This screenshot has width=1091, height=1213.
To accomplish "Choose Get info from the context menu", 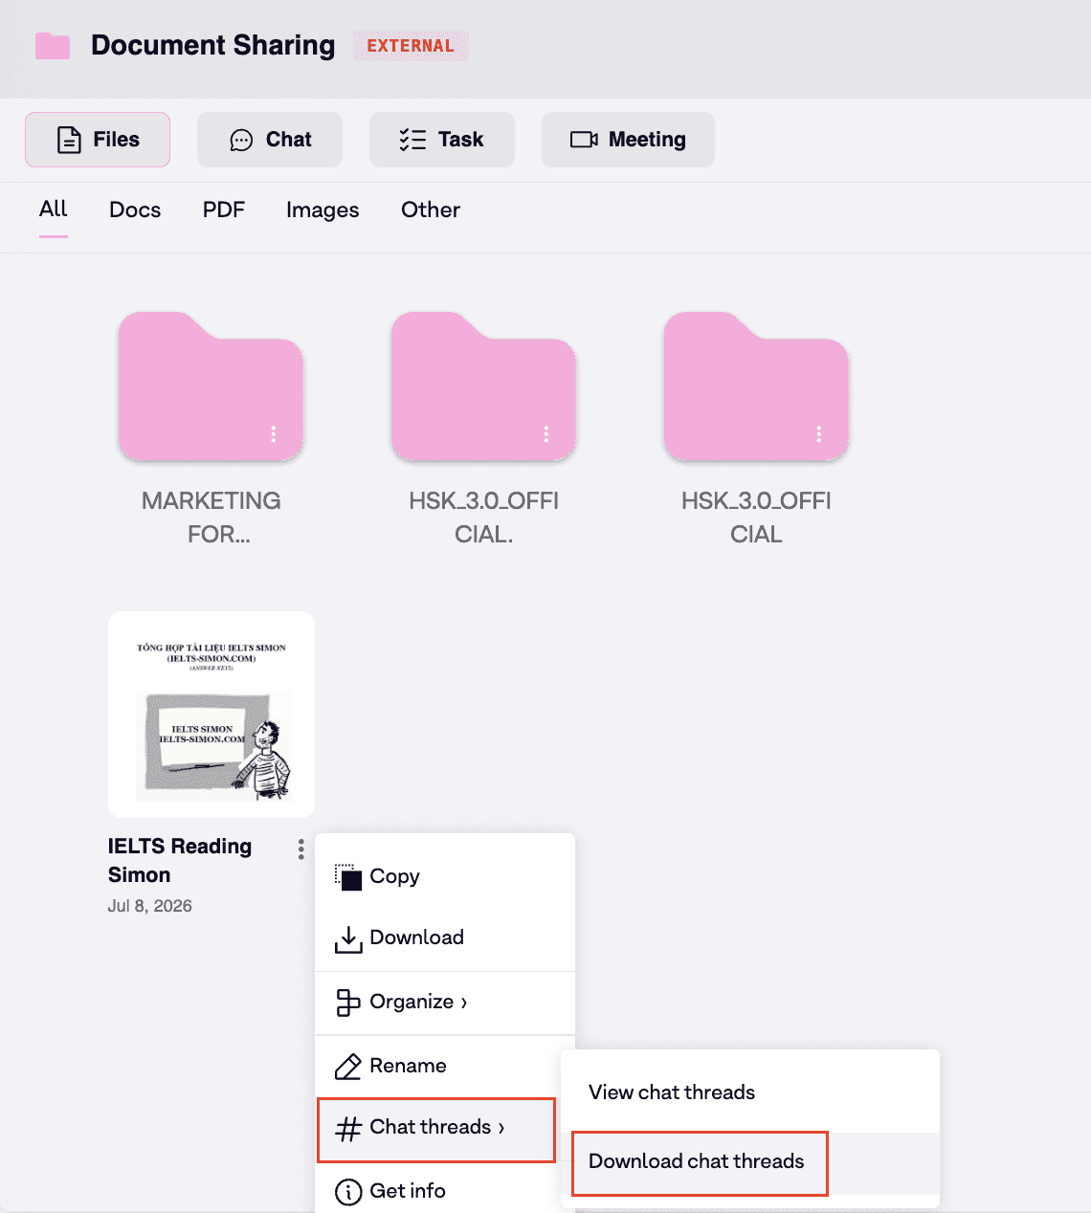I will pyautogui.click(x=445, y=1190).
